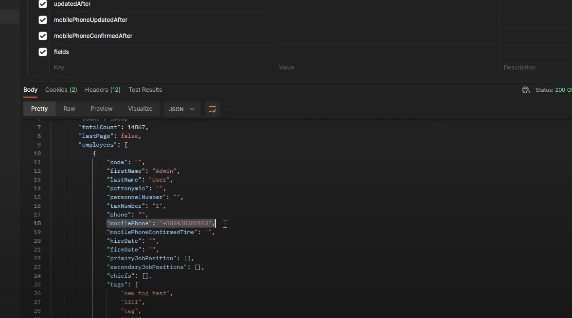Click the "hireDate" property line
The width and height of the screenshot is (572, 318).
(133, 241)
